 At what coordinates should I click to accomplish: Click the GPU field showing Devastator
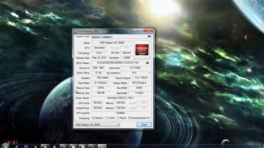tap(99, 48)
